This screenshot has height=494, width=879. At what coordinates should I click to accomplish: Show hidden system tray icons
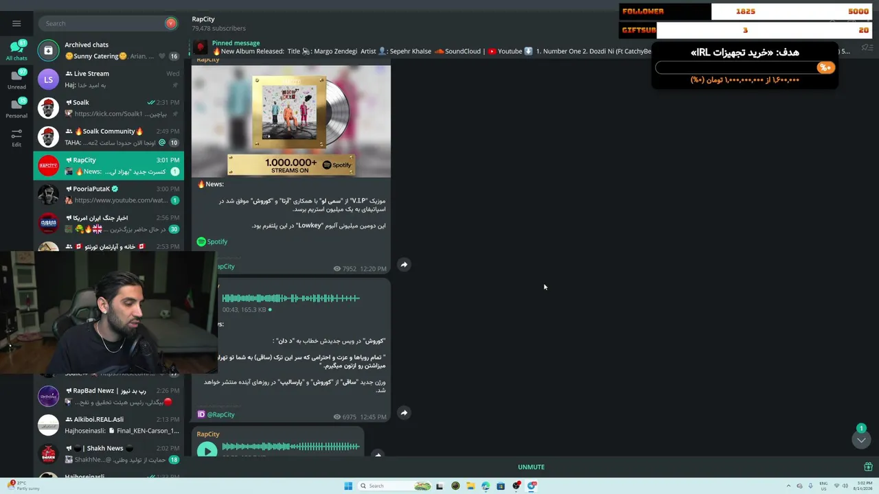(x=788, y=486)
